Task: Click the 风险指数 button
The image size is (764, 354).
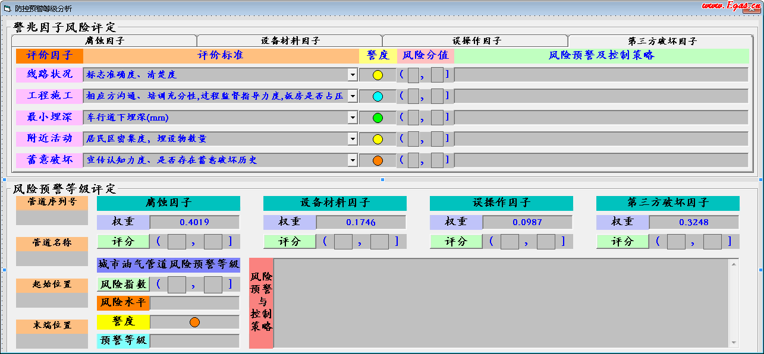Action: pyautogui.click(x=123, y=285)
